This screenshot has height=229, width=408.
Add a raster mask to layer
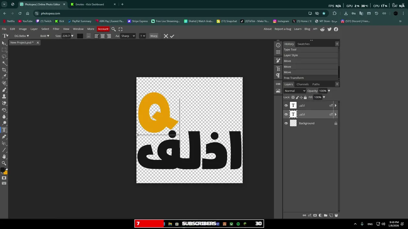pyautogui.click(x=315, y=215)
